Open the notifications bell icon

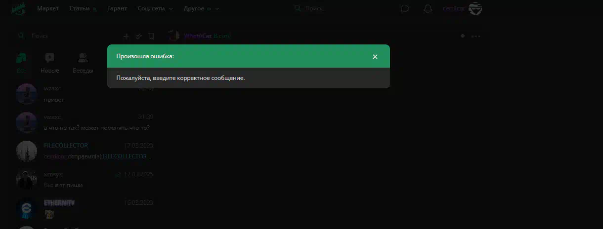(x=428, y=8)
